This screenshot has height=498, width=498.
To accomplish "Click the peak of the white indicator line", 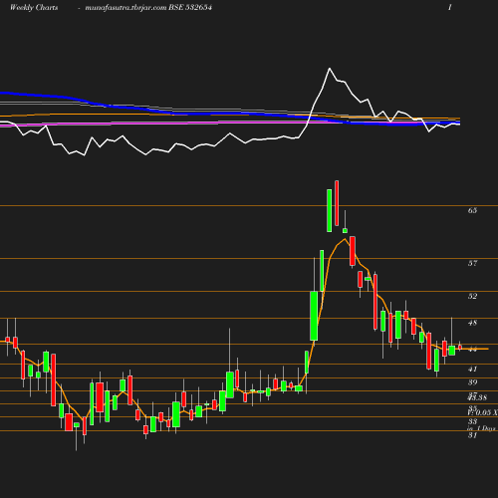I will click(x=330, y=69).
